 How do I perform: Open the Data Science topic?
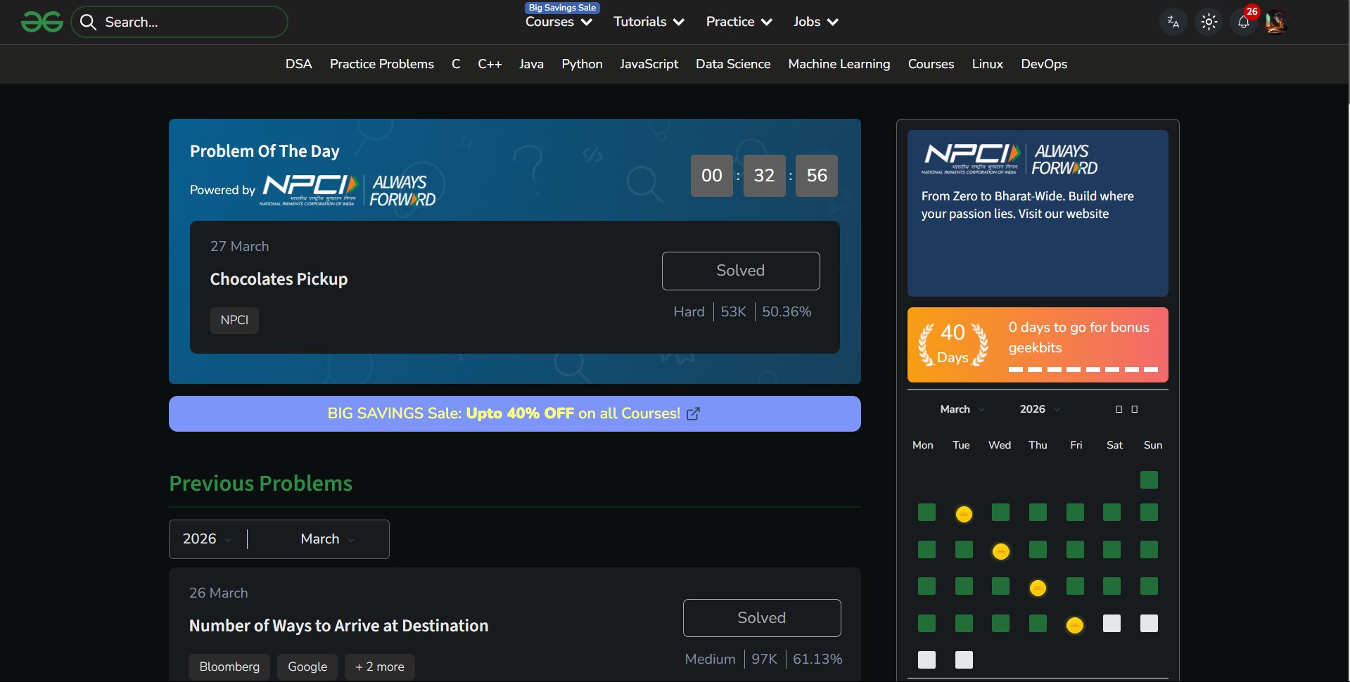point(733,64)
